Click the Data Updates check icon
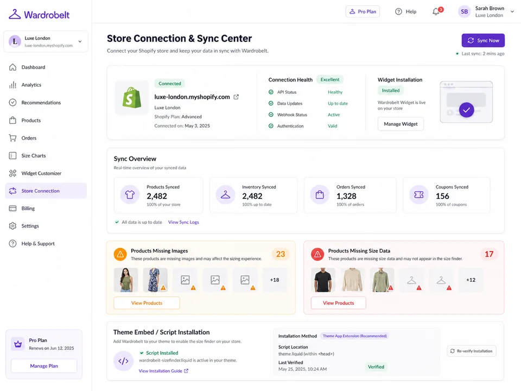521x391 pixels. [271, 103]
